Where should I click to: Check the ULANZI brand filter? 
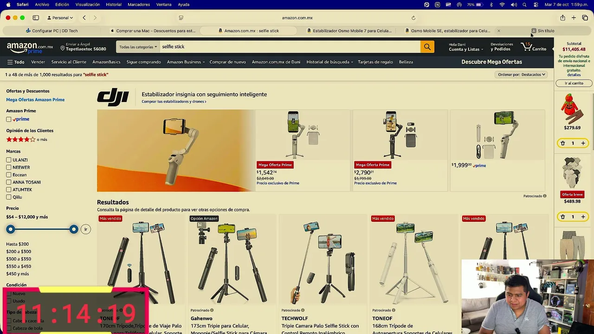coord(9,160)
